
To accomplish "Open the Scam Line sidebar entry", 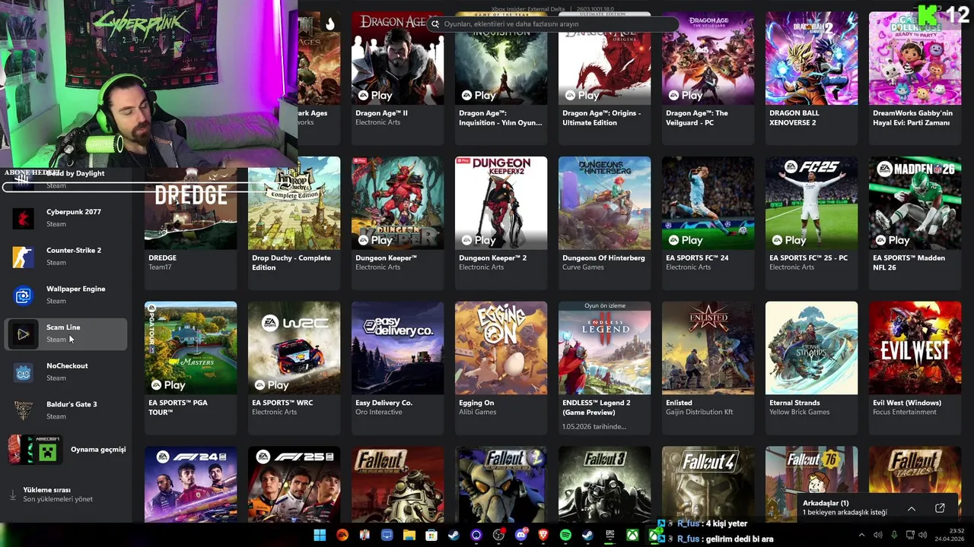I will click(x=66, y=334).
